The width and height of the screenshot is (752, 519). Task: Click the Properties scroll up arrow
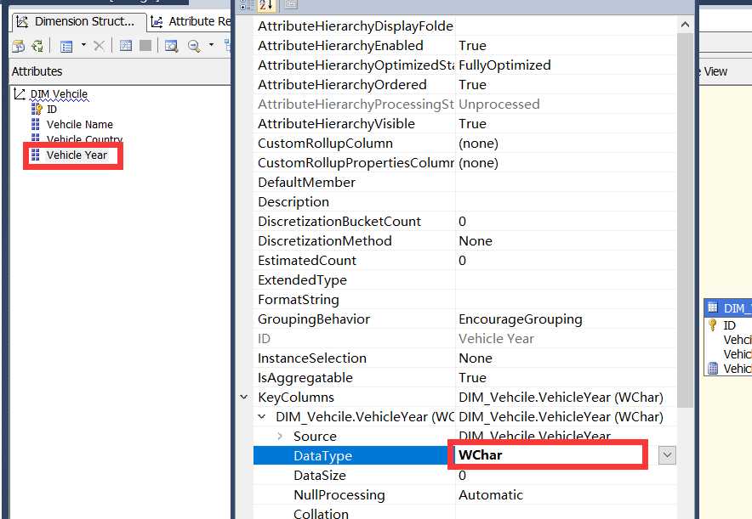tap(685, 25)
